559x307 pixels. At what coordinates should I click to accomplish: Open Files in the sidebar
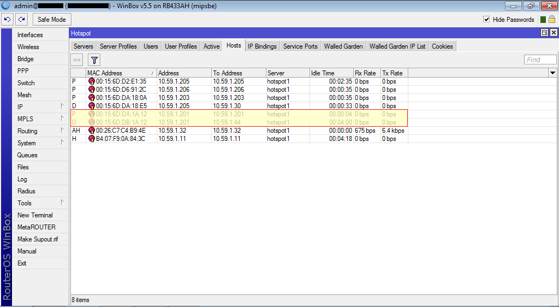point(40,167)
